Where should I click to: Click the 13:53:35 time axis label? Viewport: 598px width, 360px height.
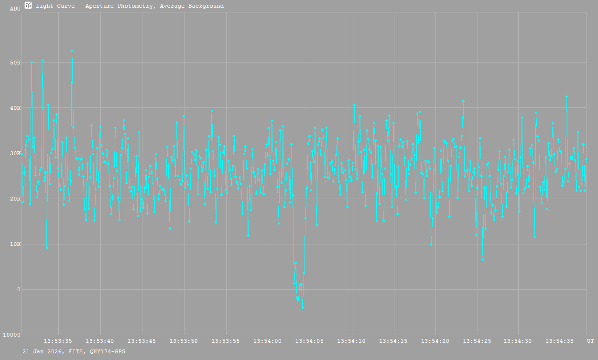(58, 341)
